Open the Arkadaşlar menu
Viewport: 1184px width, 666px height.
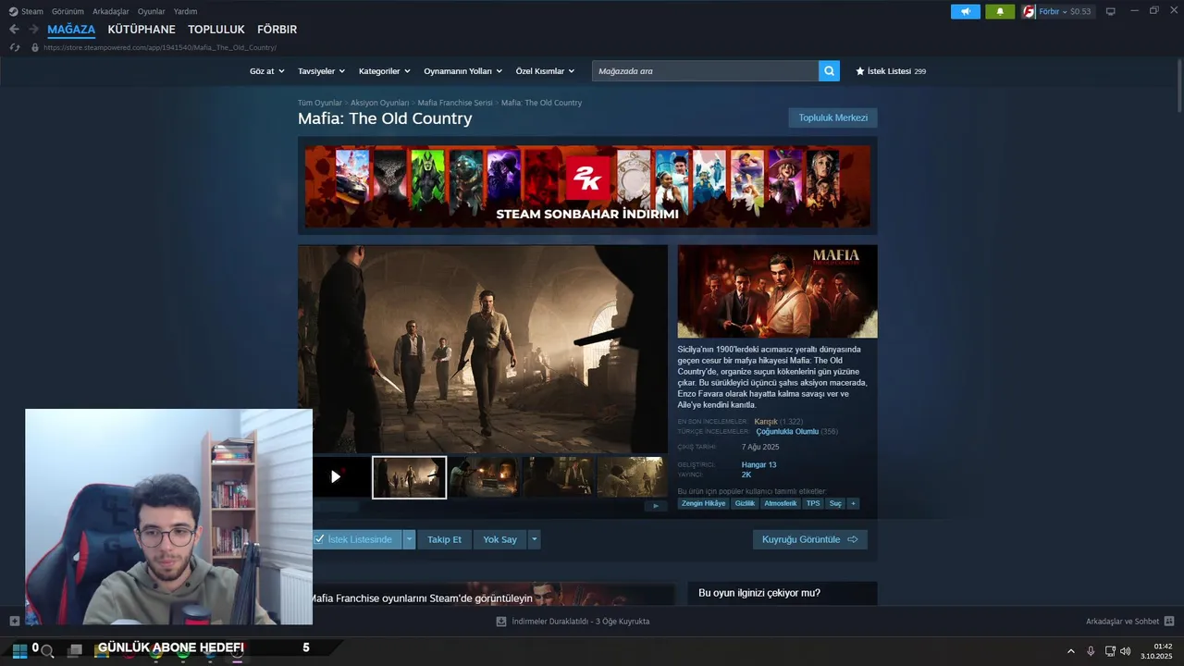(111, 11)
